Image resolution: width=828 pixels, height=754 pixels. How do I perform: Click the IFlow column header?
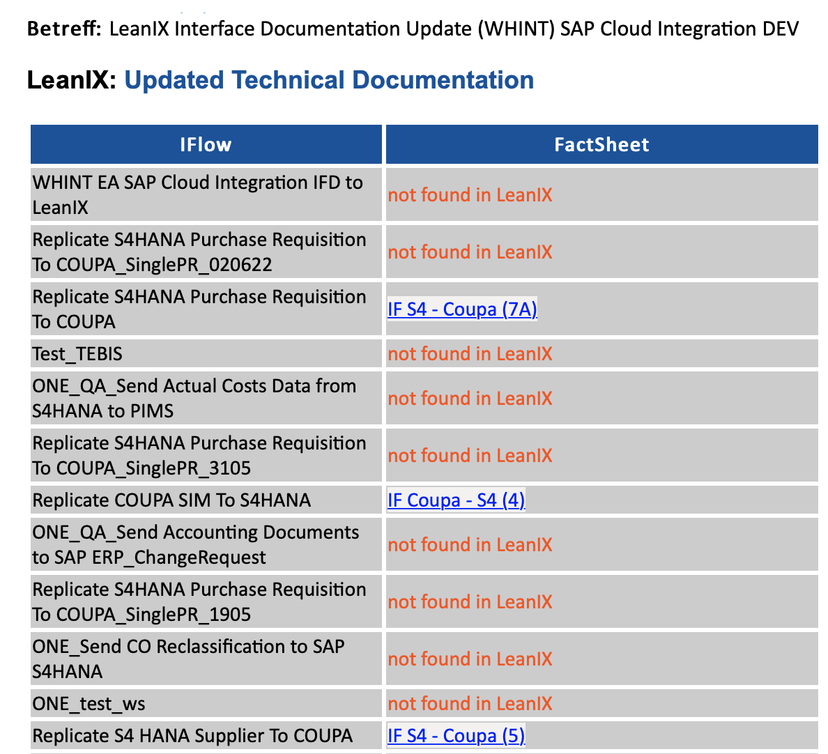click(x=206, y=144)
